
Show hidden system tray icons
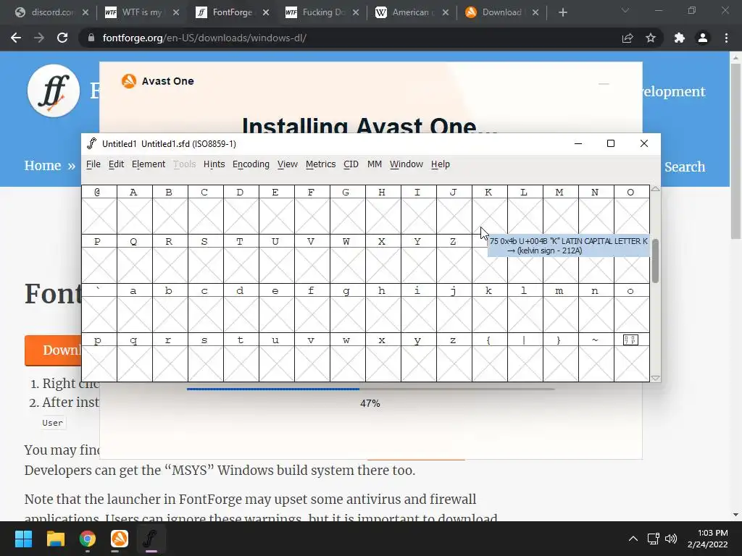pyautogui.click(x=633, y=539)
